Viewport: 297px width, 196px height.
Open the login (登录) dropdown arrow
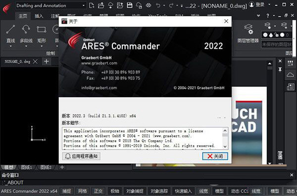pyautogui.click(x=269, y=4)
